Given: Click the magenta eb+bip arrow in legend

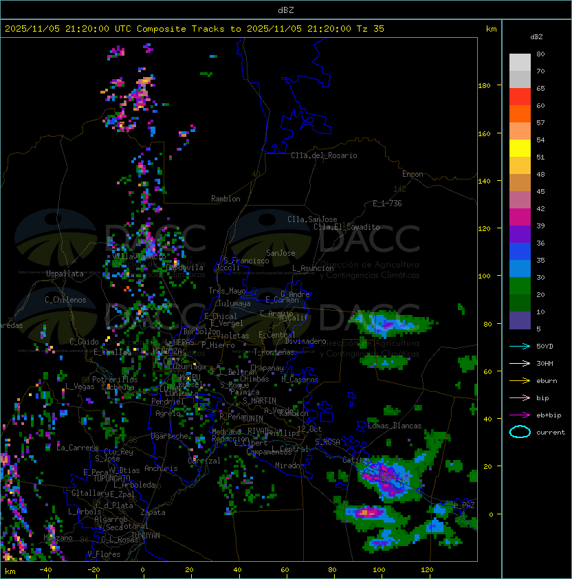Looking at the screenshot, I should coord(520,415).
